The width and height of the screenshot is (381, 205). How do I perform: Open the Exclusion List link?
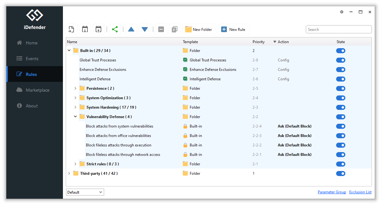[x=360, y=192]
